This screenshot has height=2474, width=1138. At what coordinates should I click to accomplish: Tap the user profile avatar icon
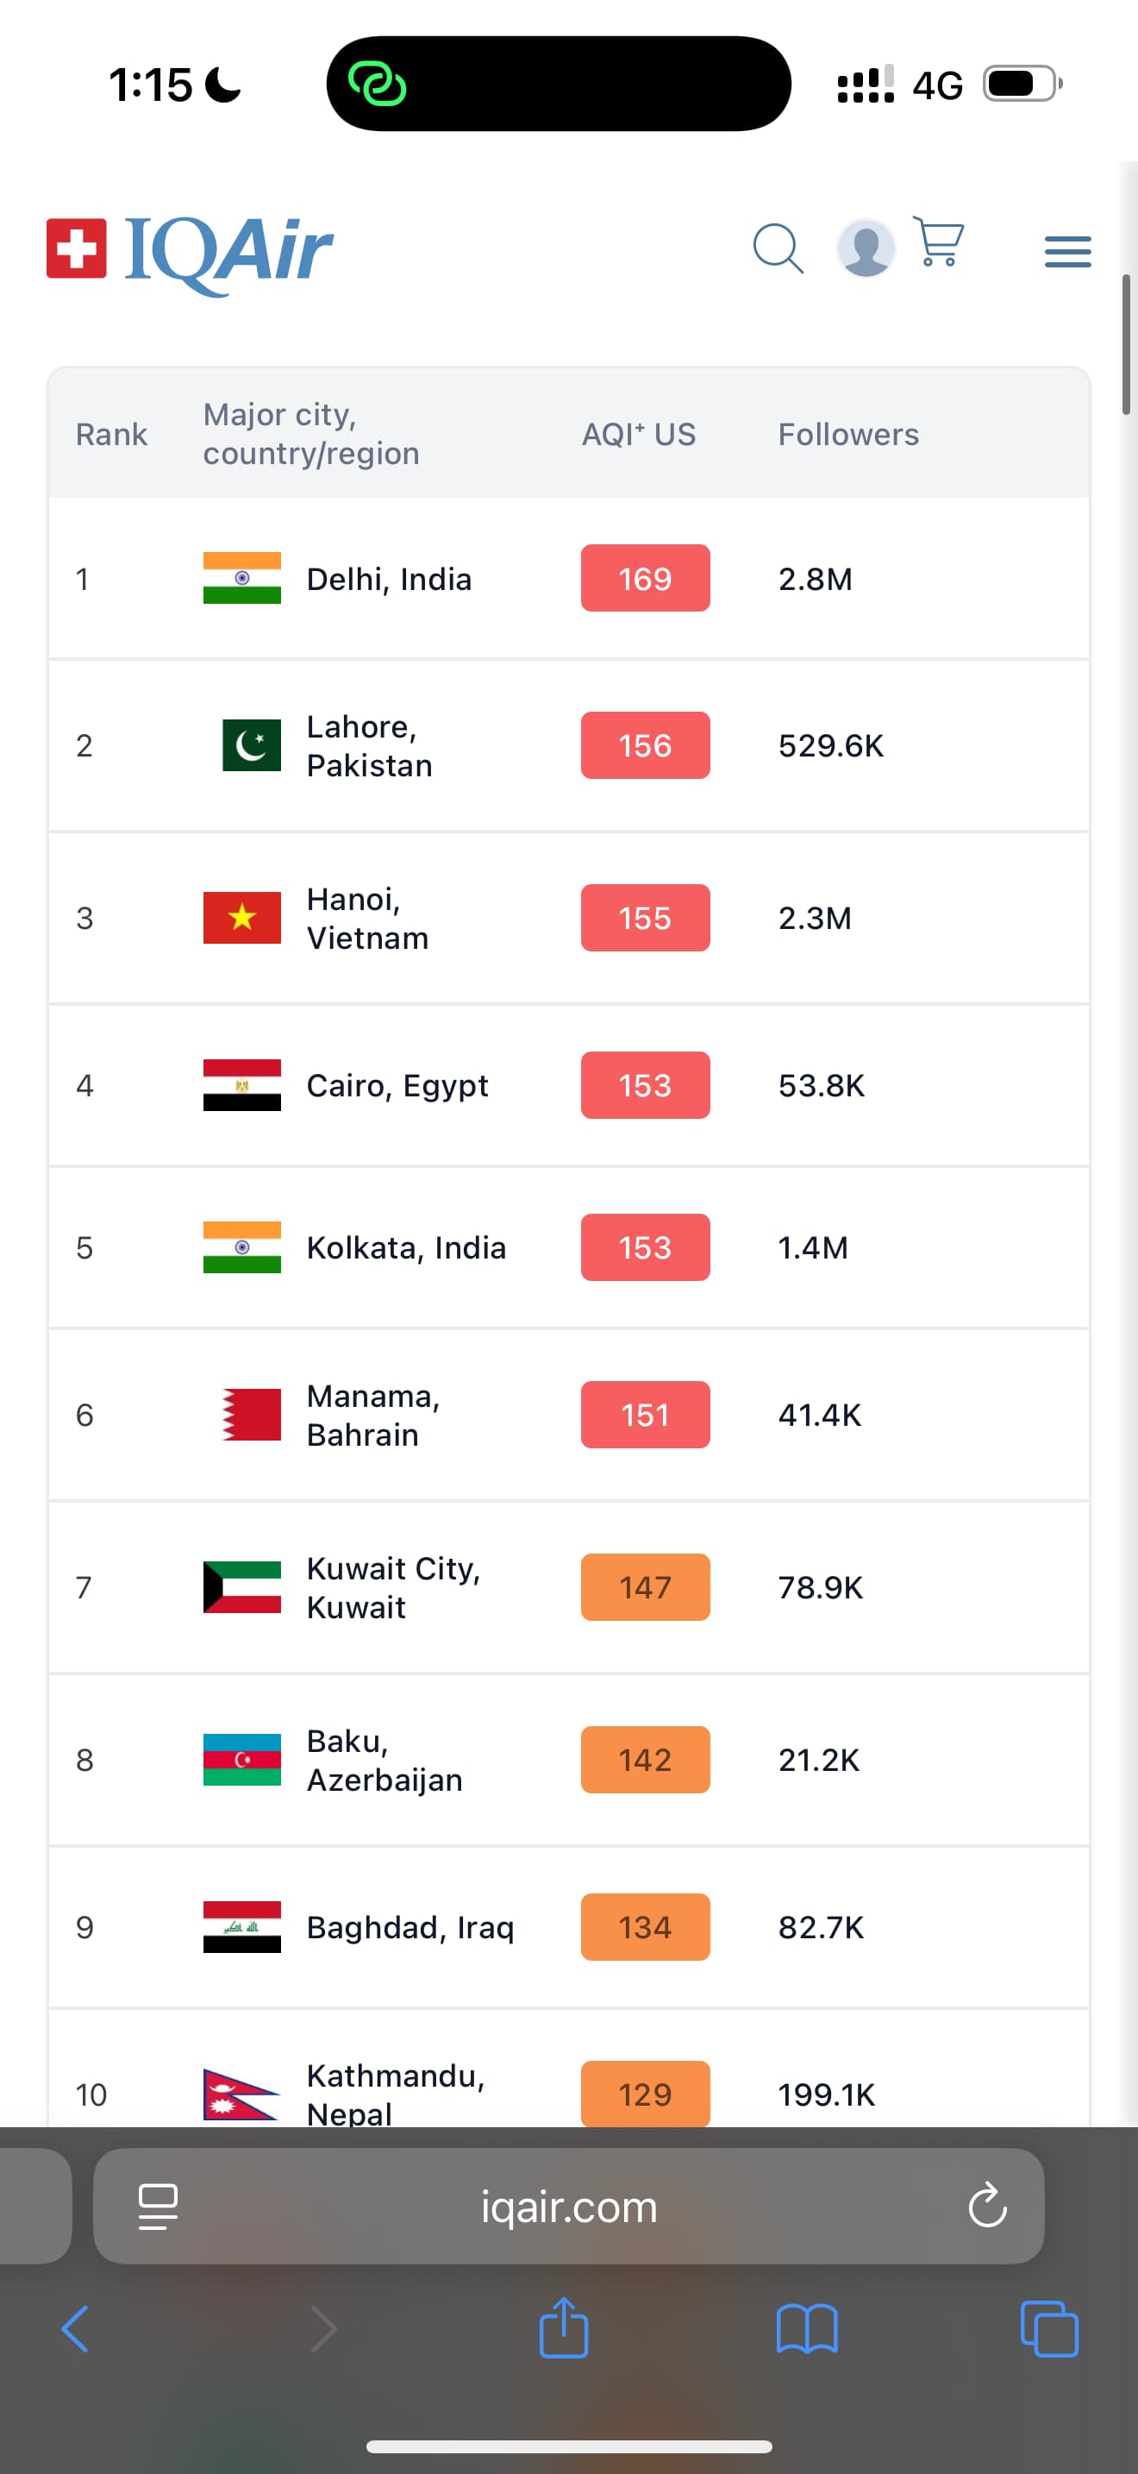click(x=866, y=248)
